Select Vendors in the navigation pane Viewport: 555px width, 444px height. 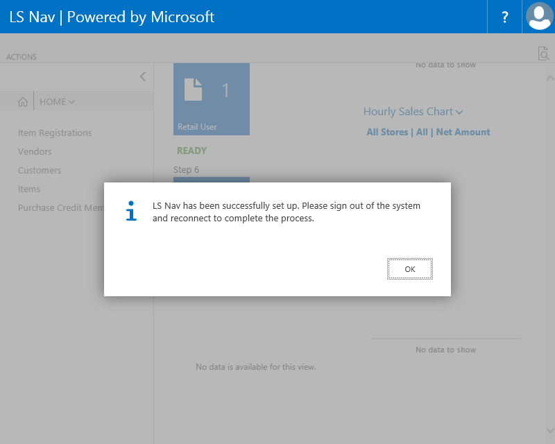tap(35, 152)
